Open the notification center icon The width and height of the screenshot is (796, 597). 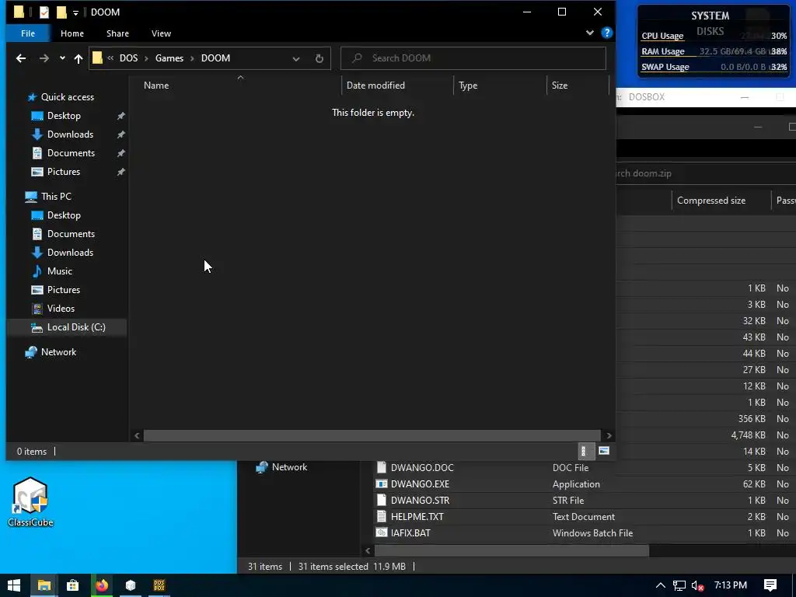(770, 585)
